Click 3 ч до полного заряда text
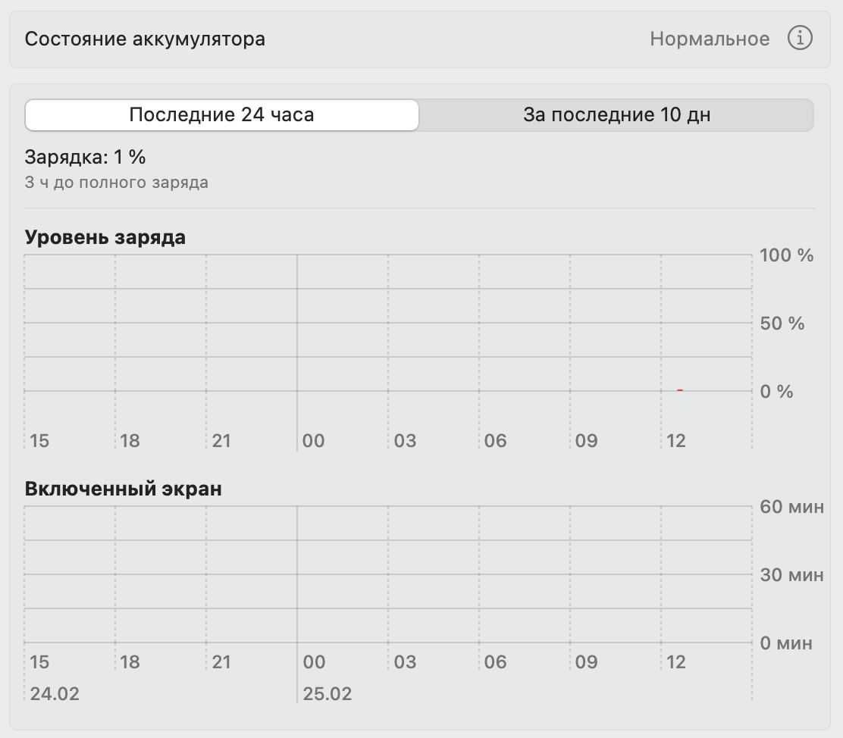The width and height of the screenshot is (843, 738). [116, 182]
